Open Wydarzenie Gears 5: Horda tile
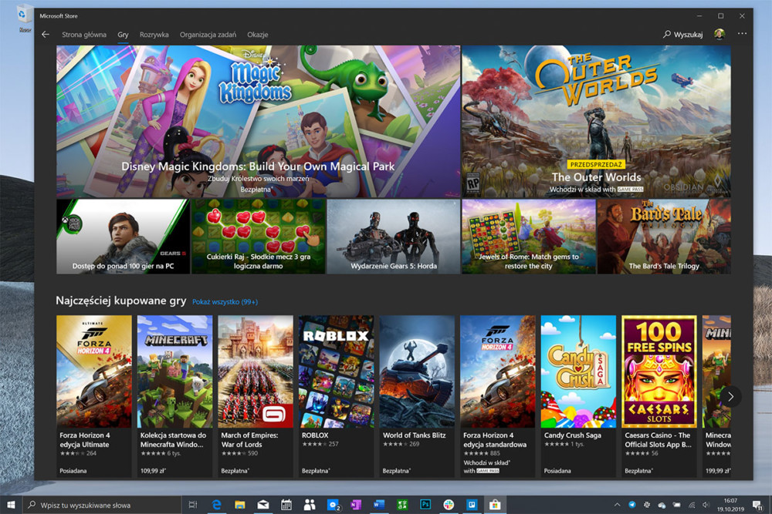The width and height of the screenshot is (772, 514). pyautogui.click(x=394, y=237)
